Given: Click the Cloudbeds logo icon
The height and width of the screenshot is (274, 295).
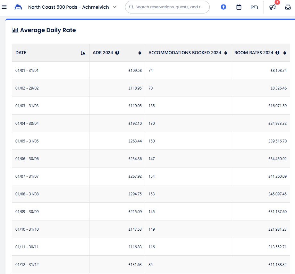Looking at the screenshot, I should pyautogui.click(x=19, y=7).
